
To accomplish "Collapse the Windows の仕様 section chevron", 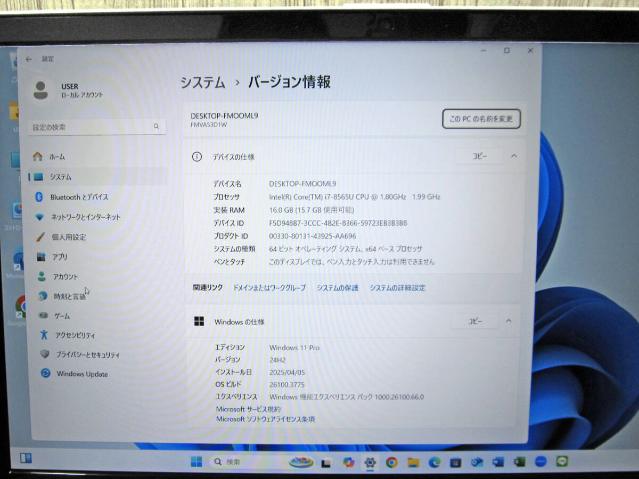I will [x=509, y=321].
